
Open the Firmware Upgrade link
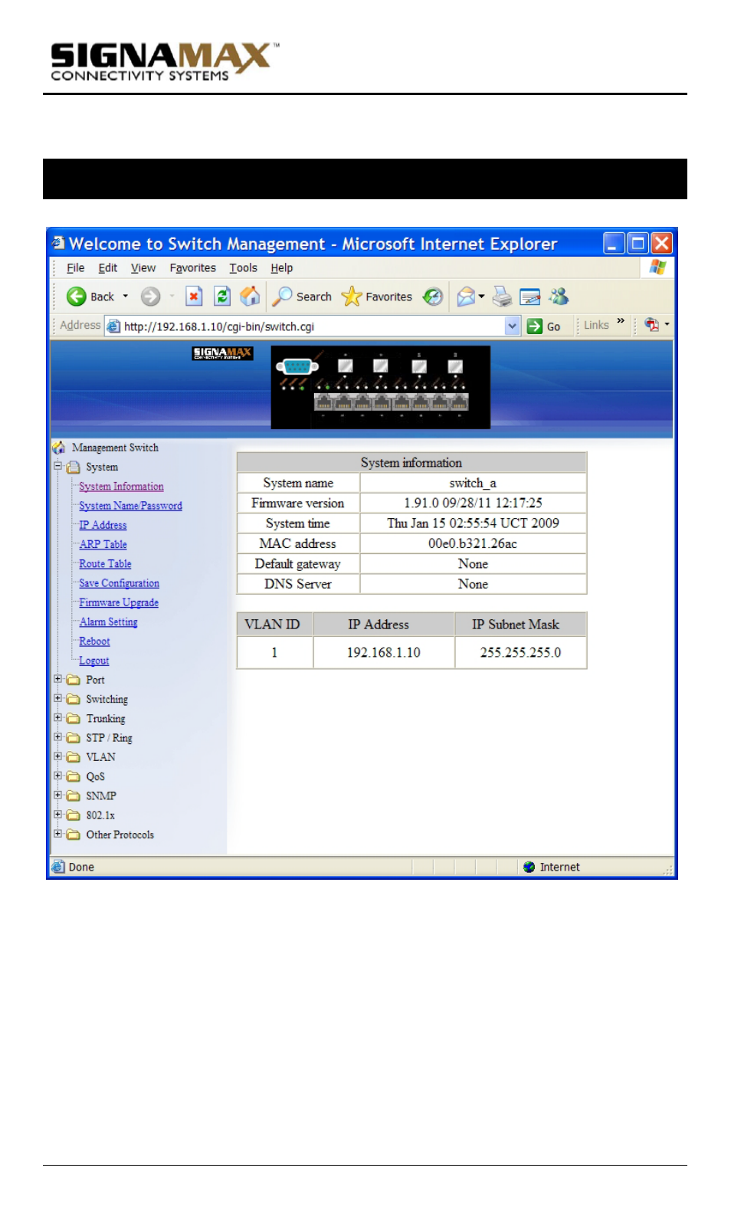click(x=119, y=602)
